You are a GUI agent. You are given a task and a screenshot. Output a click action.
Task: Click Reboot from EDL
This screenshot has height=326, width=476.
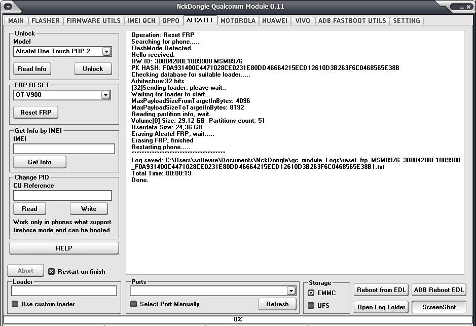pos(381,290)
